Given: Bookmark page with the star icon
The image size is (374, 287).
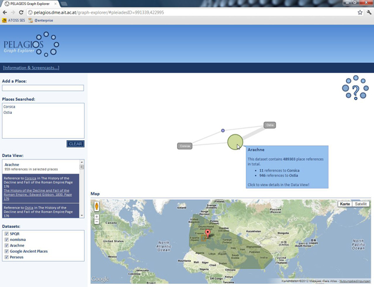Looking at the screenshot, I should pos(360,12).
